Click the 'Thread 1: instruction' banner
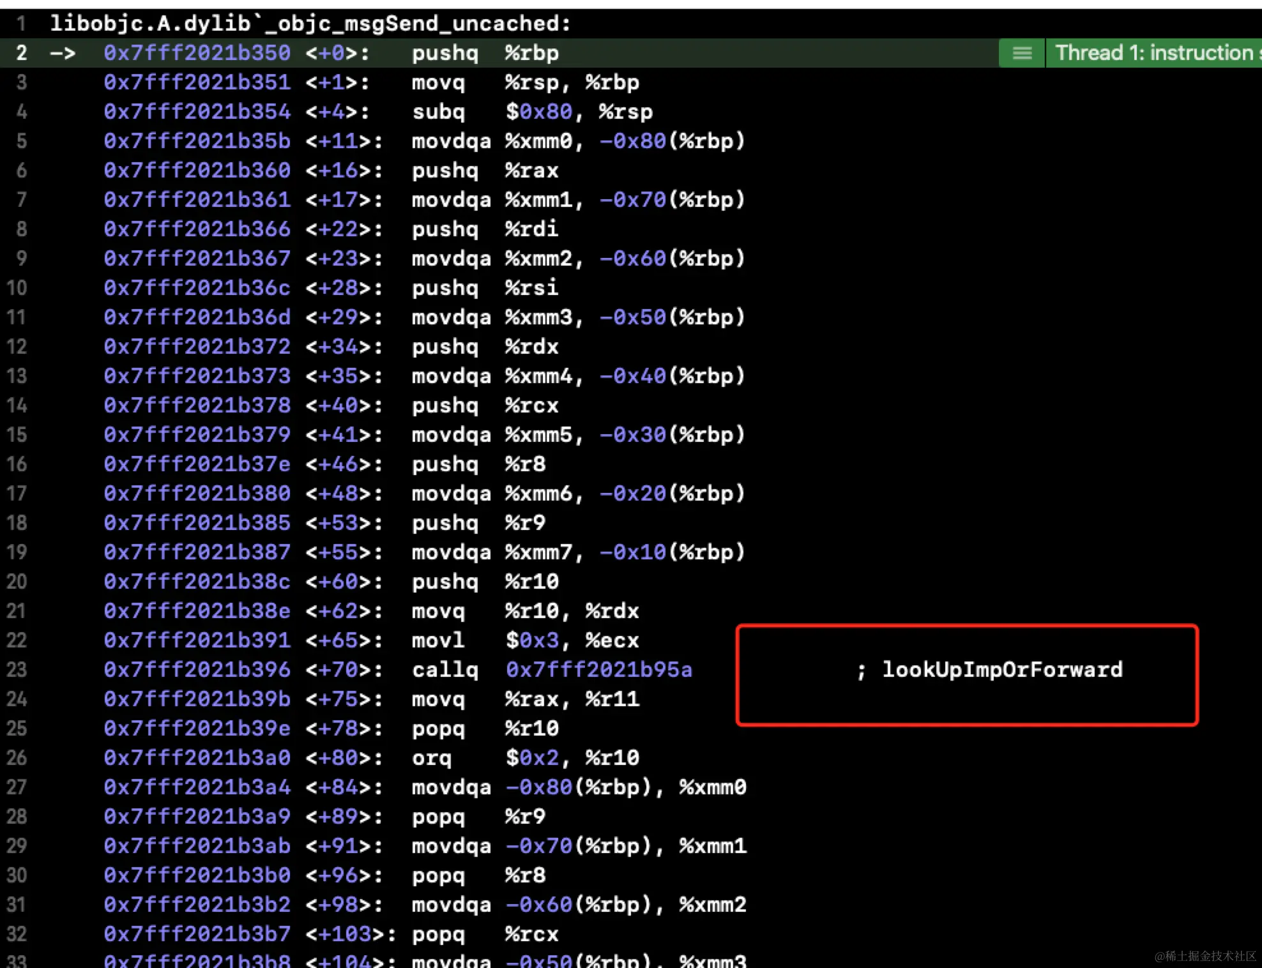 pyautogui.click(x=1155, y=53)
